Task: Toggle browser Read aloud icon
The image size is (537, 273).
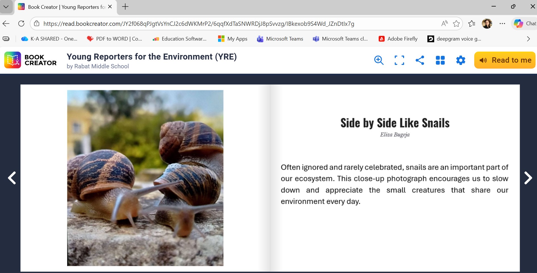Action: (444, 24)
